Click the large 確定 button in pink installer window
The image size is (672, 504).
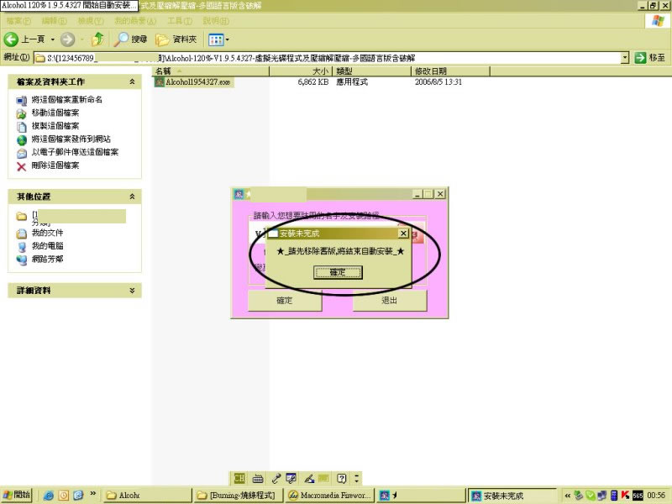click(285, 301)
